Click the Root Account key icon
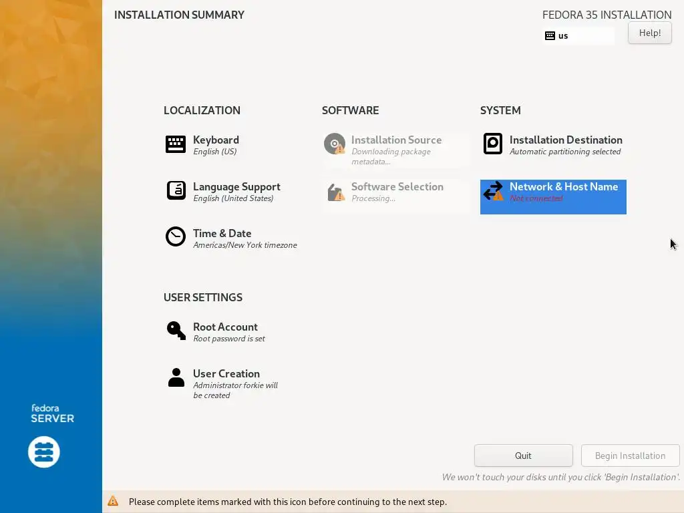 coord(176,331)
